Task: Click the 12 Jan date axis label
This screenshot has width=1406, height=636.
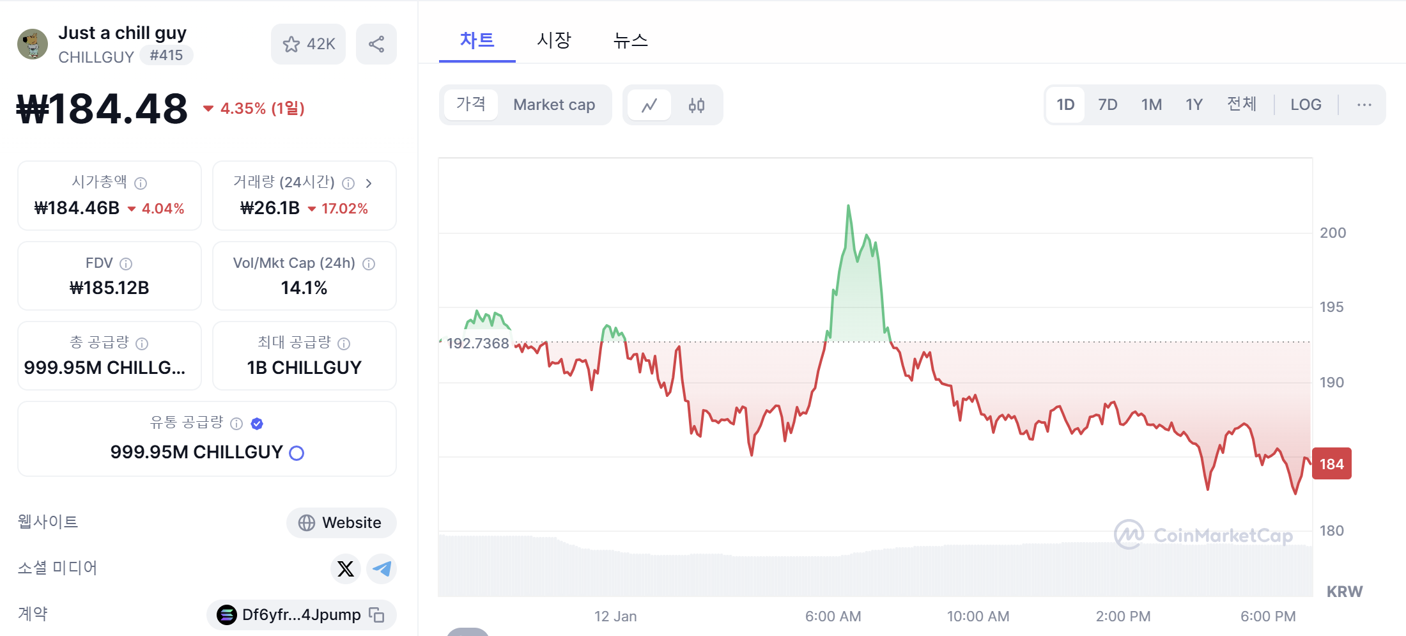Action: pyautogui.click(x=615, y=617)
